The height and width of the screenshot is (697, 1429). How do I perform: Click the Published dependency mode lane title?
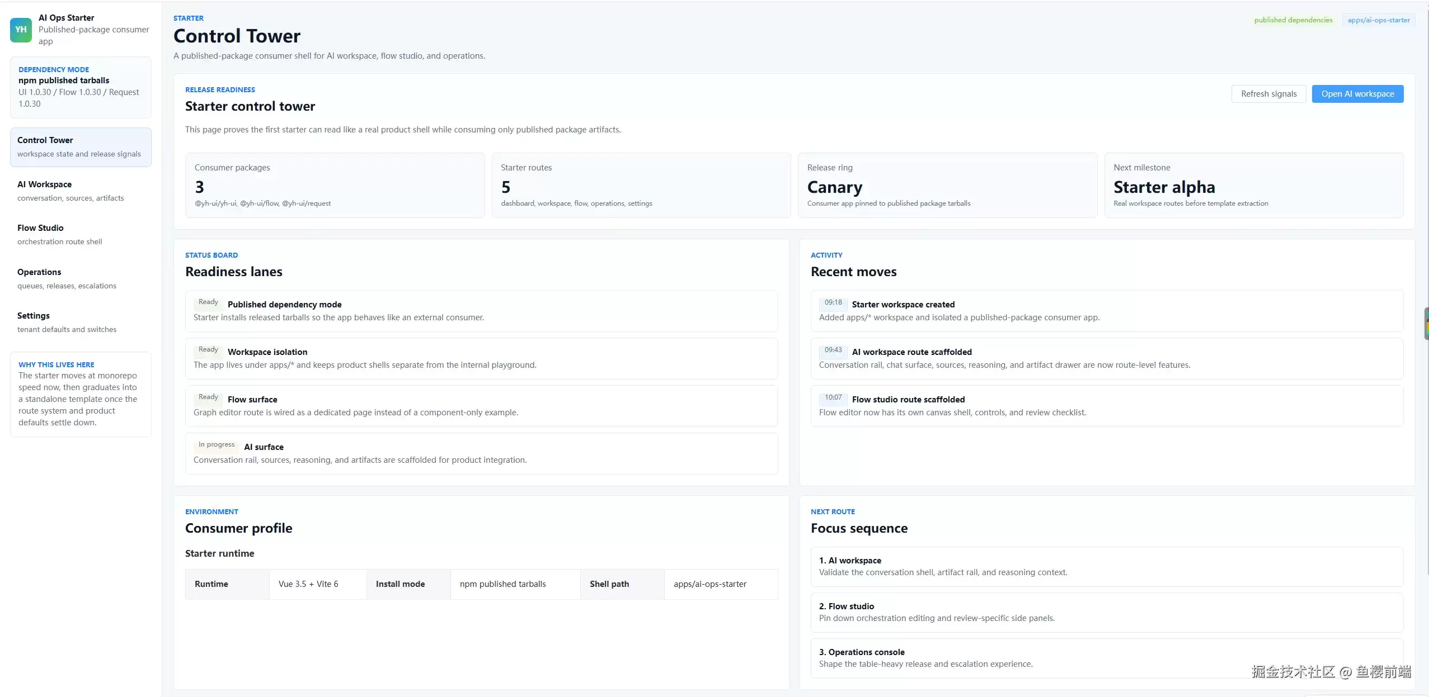coord(284,305)
